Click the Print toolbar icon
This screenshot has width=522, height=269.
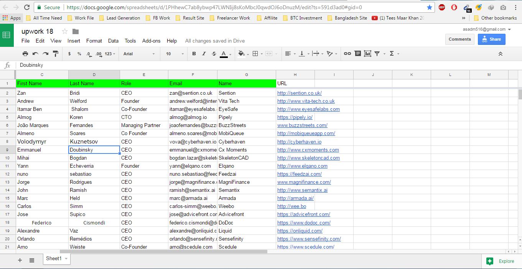click(25, 54)
